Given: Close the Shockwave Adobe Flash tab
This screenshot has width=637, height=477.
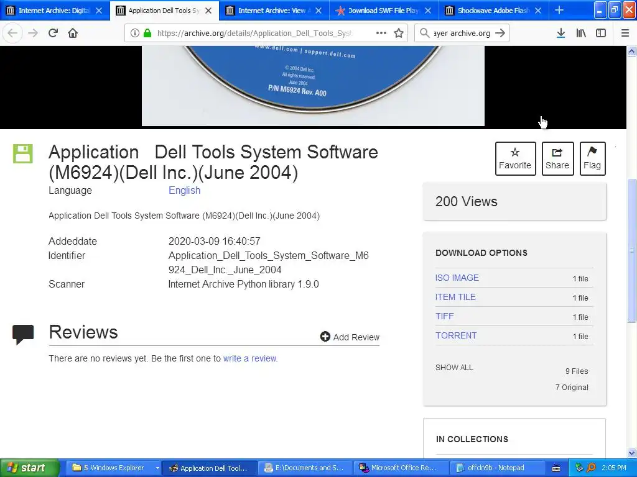Looking at the screenshot, I should click(x=538, y=11).
